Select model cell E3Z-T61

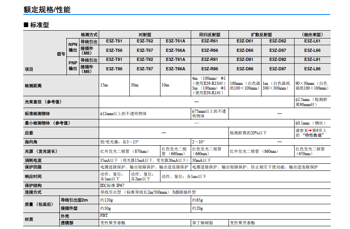(x=114, y=41)
